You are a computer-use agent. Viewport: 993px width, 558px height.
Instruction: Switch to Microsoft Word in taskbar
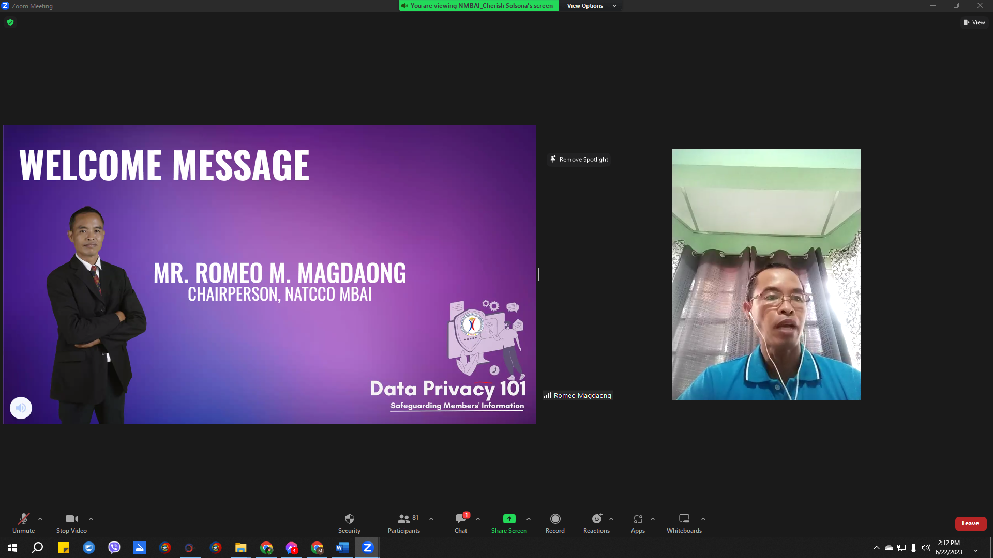pyautogui.click(x=342, y=548)
